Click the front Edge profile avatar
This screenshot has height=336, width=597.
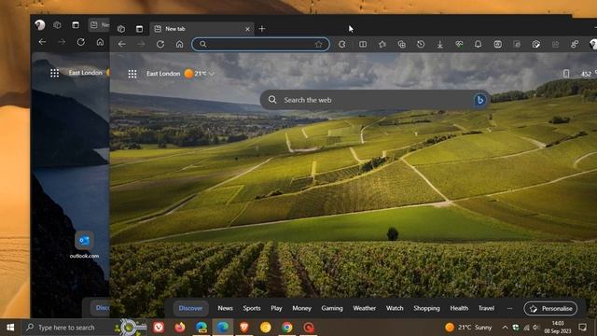(x=593, y=45)
